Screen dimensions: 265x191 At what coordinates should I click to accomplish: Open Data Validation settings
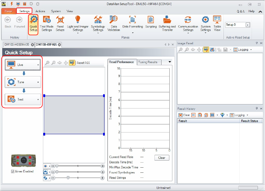(x=114, y=23)
